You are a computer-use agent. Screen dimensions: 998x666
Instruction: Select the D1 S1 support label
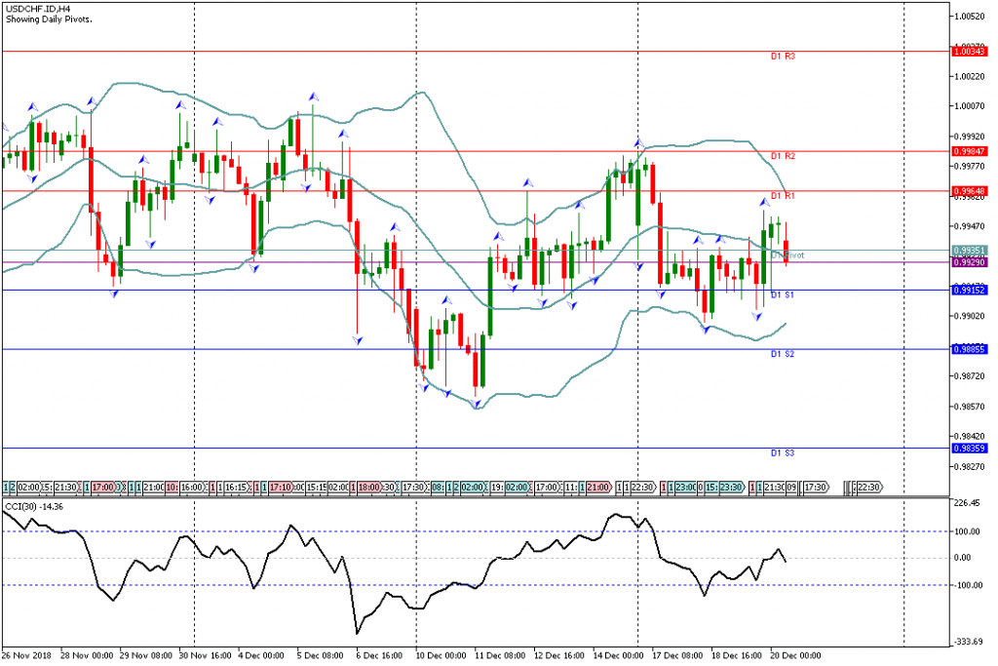click(x=783, y=294)
